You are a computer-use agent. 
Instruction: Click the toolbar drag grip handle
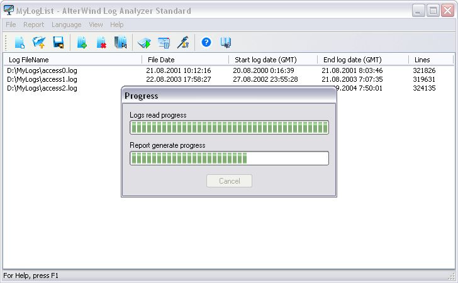(6, 43)
